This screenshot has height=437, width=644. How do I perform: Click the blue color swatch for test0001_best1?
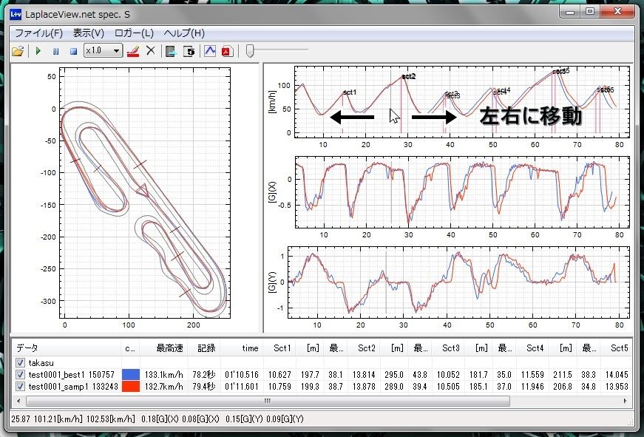pyautogui.click(x=131, y=375)
